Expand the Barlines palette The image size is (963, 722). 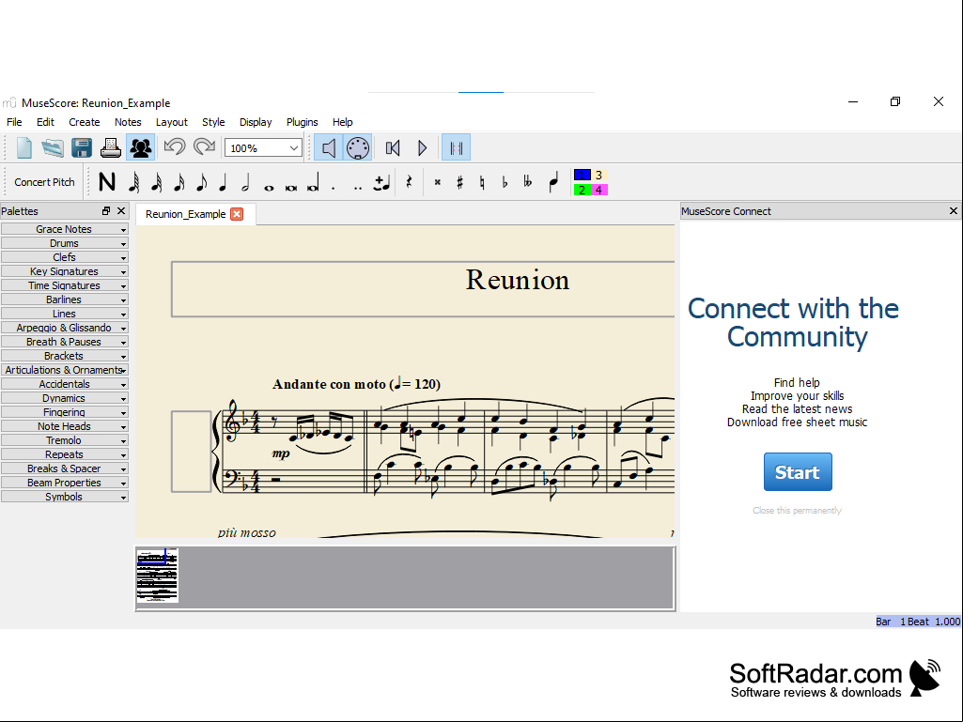tap(65, 300)
